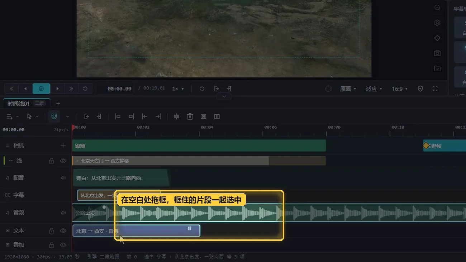
Task: Select the 北京天安门 → 西安钟楼 clip
Action: click(x=199, y=161)
